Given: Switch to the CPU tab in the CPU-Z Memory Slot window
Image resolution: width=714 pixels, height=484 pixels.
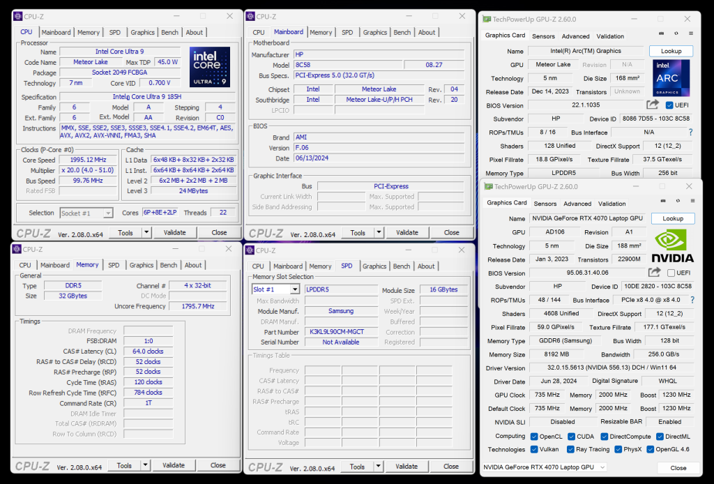Looking at the screenshot, I should [258, 266].
